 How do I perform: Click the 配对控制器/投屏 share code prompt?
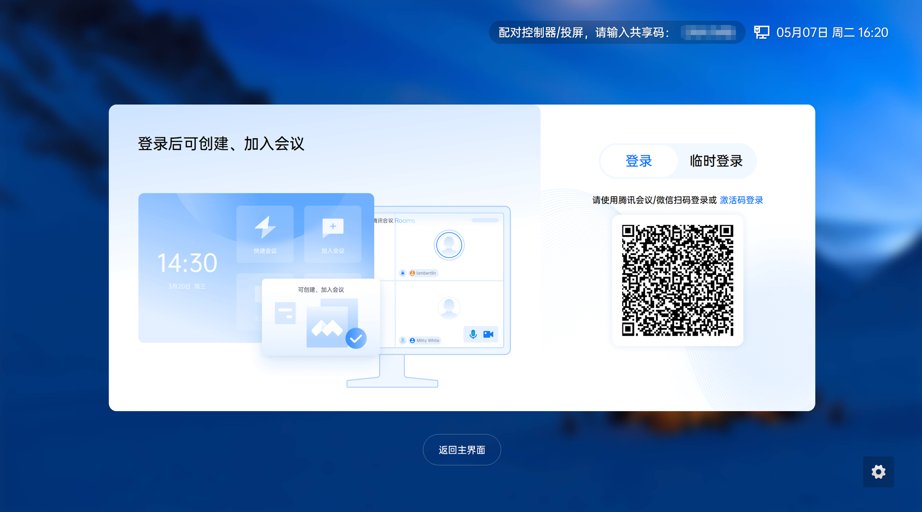pos(584,33)
